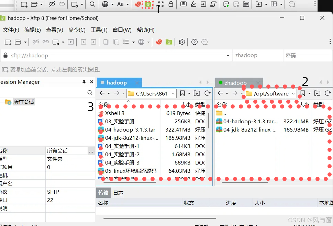Open the dropdown beside Xftp Open Session icon
Image resolution: width=333 pixels, height=226 pixels.
click(x=25, y=42)
